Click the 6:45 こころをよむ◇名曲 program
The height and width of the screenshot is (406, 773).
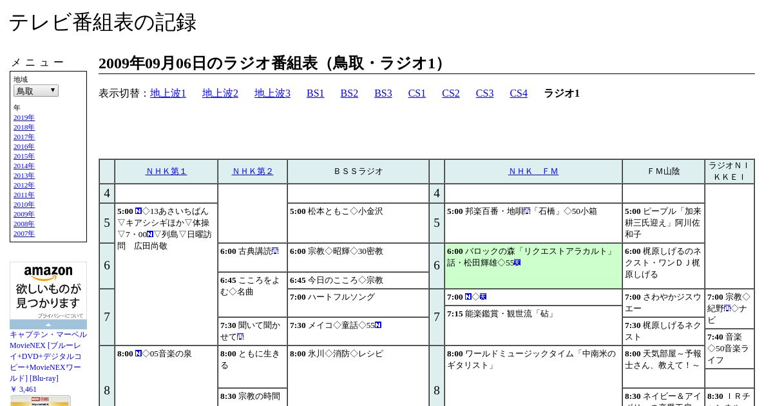(253, 295)
